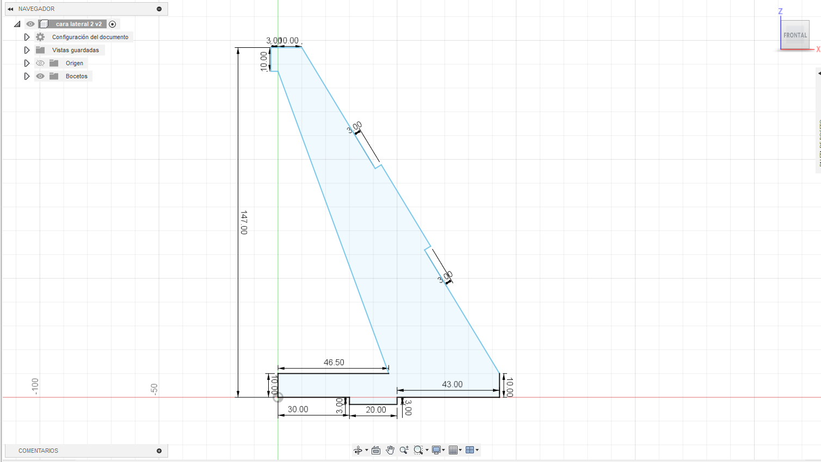Image resolution: width=821 pixels, height=462 pixels.
Task: Select Configuración del documento label
Action: pos(90,37)
